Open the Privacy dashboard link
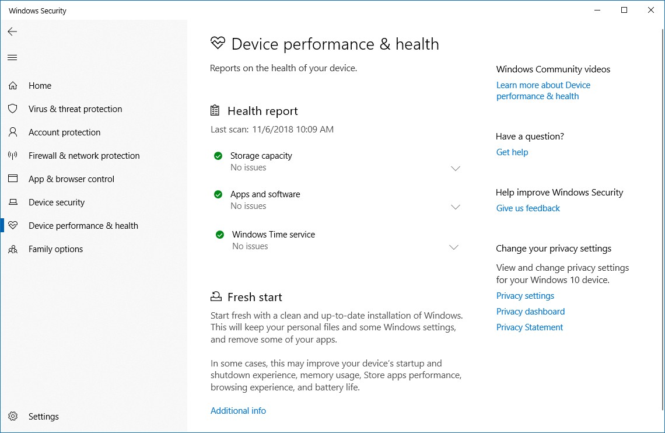This screenshot has width=665, height=433. 530,311
